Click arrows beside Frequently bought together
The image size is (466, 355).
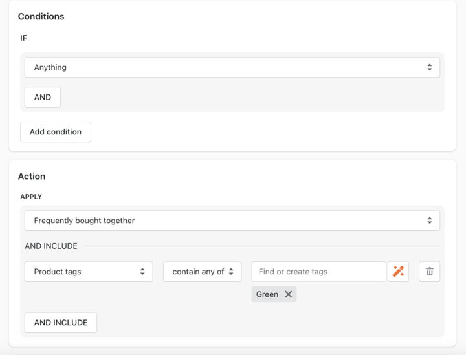[429, 221]
